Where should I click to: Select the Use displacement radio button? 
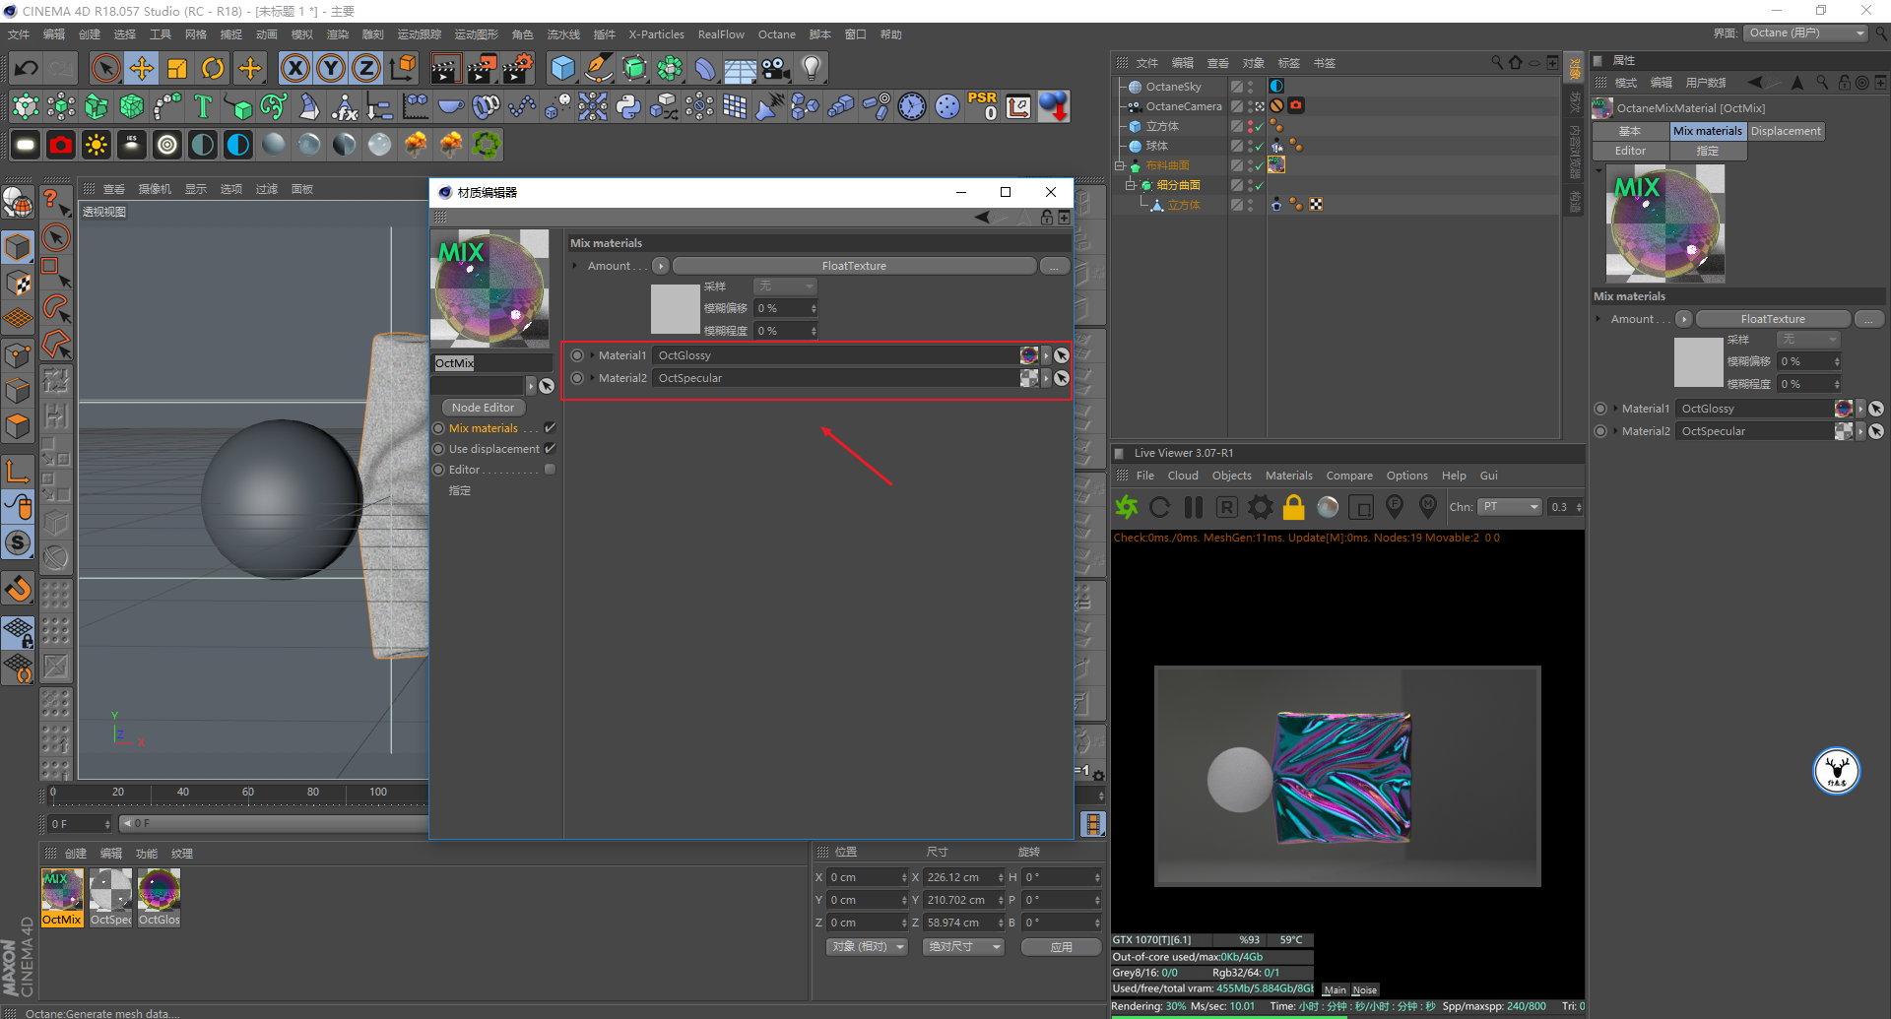click(439, 449)
